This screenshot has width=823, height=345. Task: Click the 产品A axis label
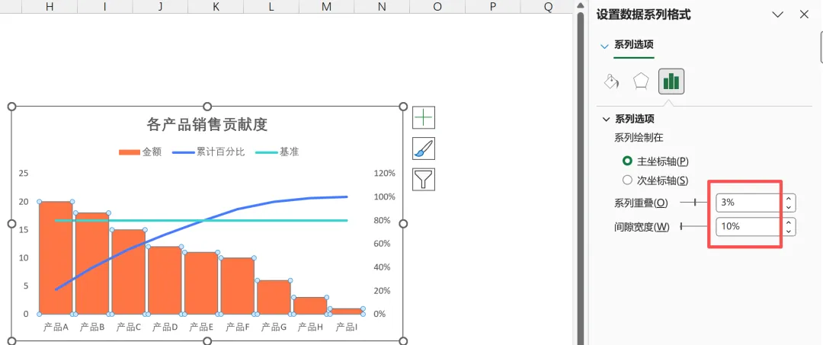pyautogui.click(x=56, y=327)
